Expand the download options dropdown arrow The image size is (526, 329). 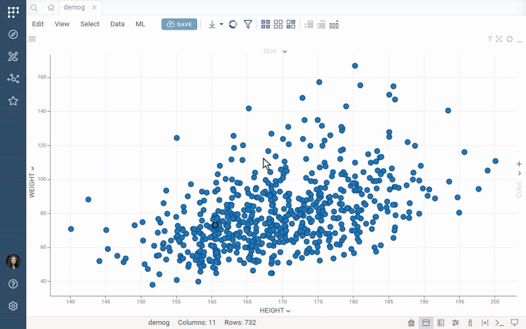coord(222,24)
